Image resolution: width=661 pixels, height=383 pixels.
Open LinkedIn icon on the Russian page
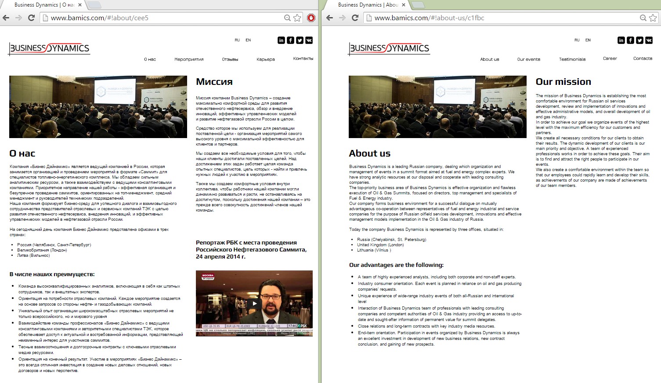click(281, 40)
